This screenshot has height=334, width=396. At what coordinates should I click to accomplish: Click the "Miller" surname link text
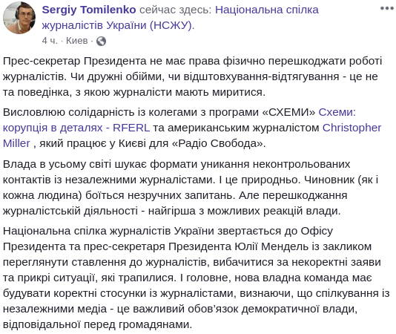click(16, 143)
